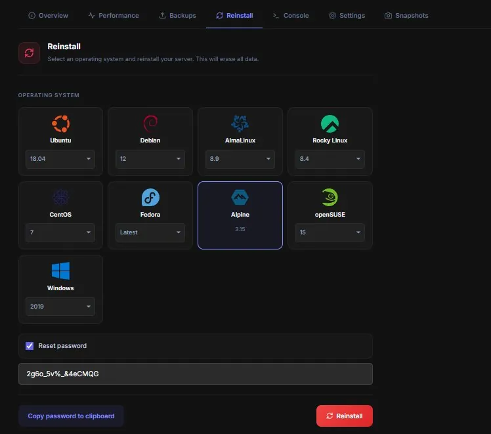This screenshot has height=434, width=491.
Task: Click the Rocky Linux name label
Action: pyautogui.click(x=330, y=141)
